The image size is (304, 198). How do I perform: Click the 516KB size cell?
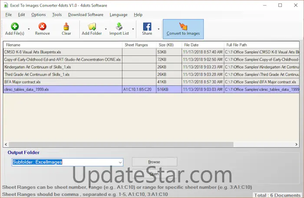pos(169,90)
